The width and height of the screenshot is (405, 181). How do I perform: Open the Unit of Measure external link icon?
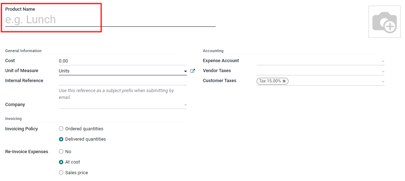pos(193,71)
